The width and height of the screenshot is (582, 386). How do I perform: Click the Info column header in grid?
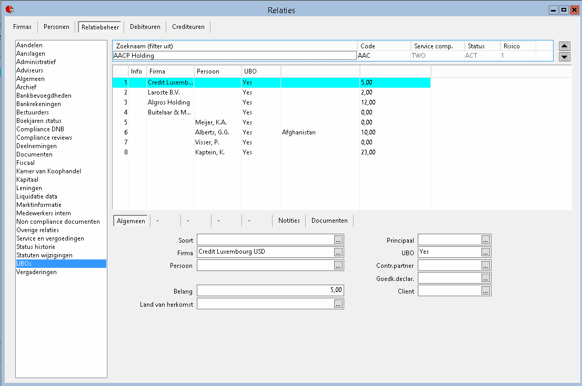point(137,71)
